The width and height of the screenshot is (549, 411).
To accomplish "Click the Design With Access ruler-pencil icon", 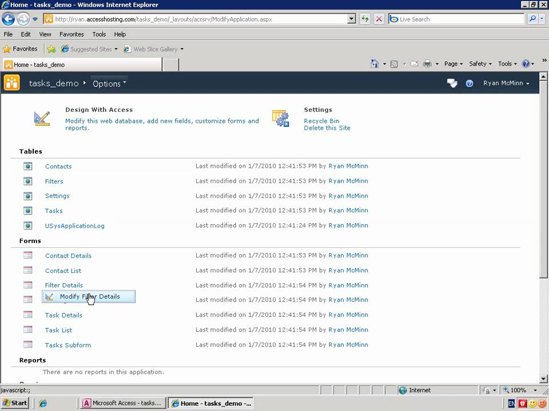I will pyautogui.click(x=42, y=119).
